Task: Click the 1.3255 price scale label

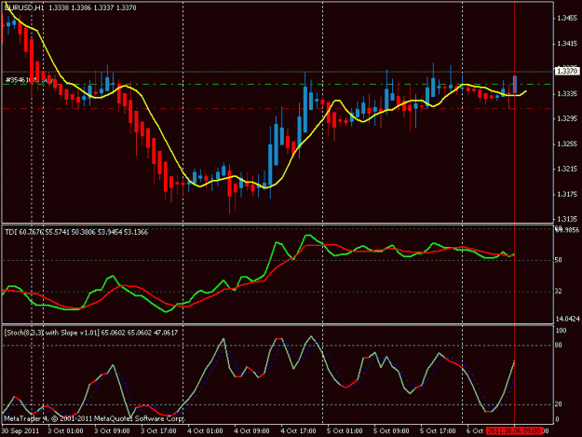Action: pos(567,144)
